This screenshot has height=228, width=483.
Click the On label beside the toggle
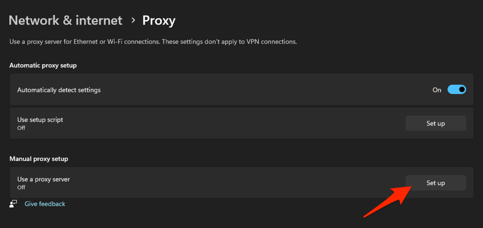click(437, 90)
